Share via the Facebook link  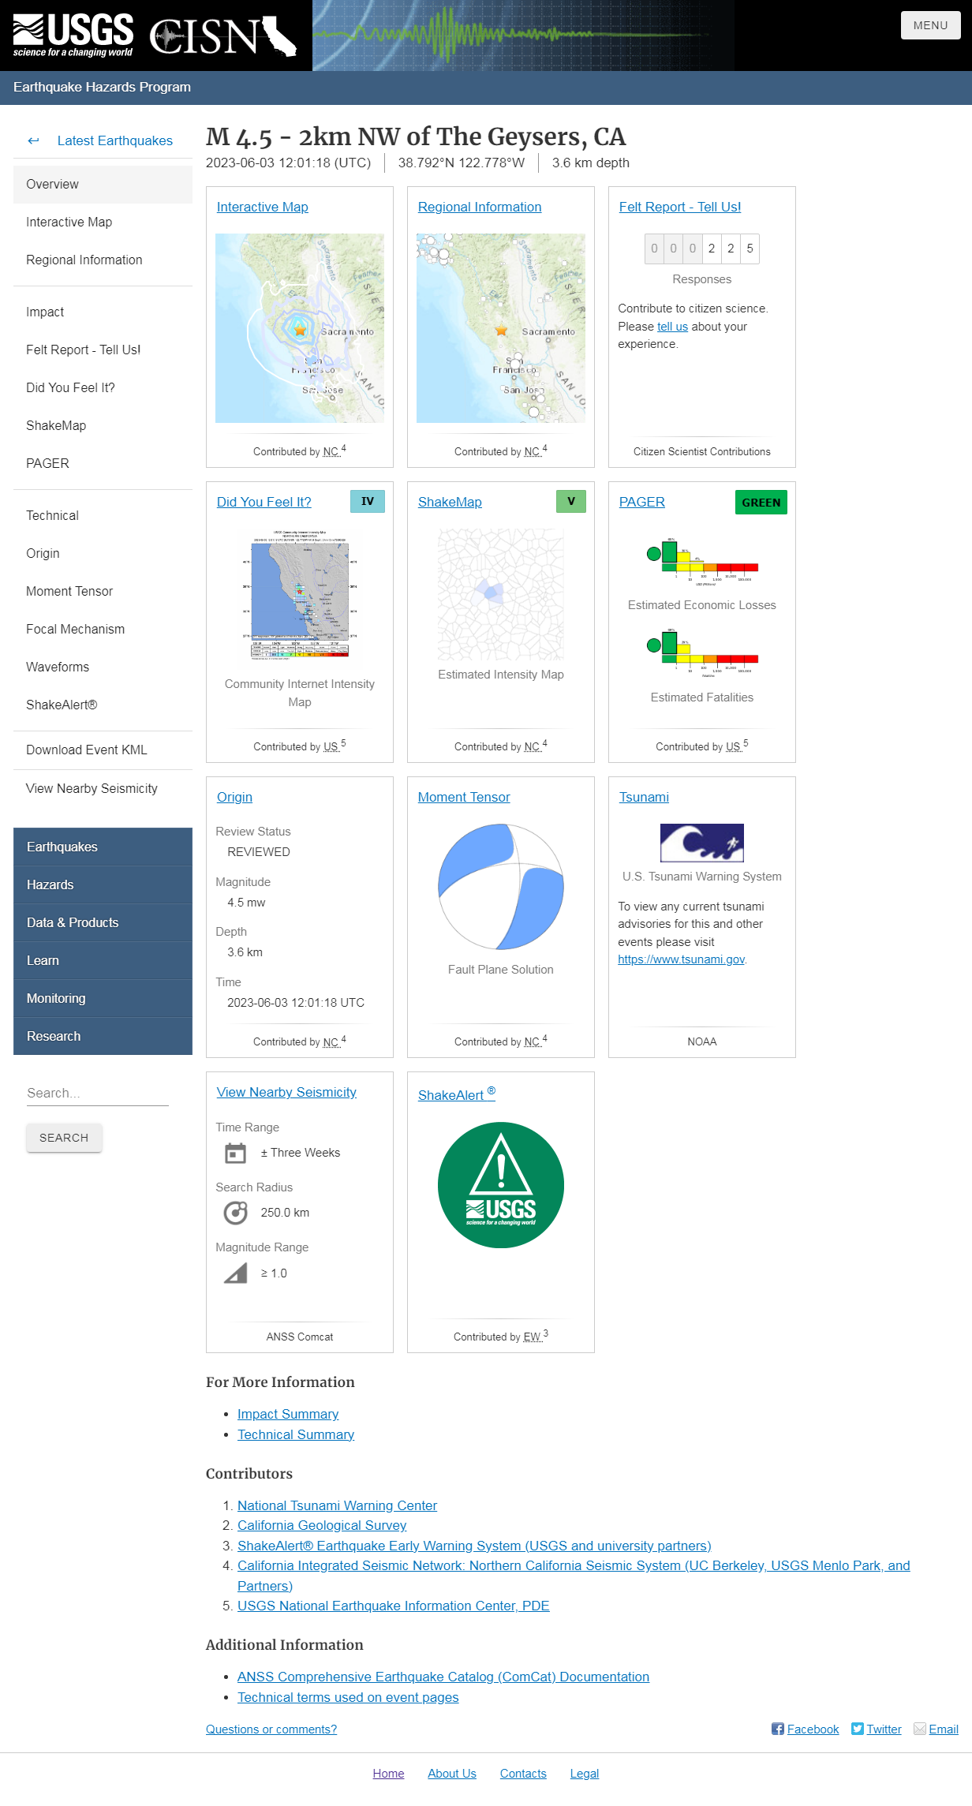pos(805,1729)
